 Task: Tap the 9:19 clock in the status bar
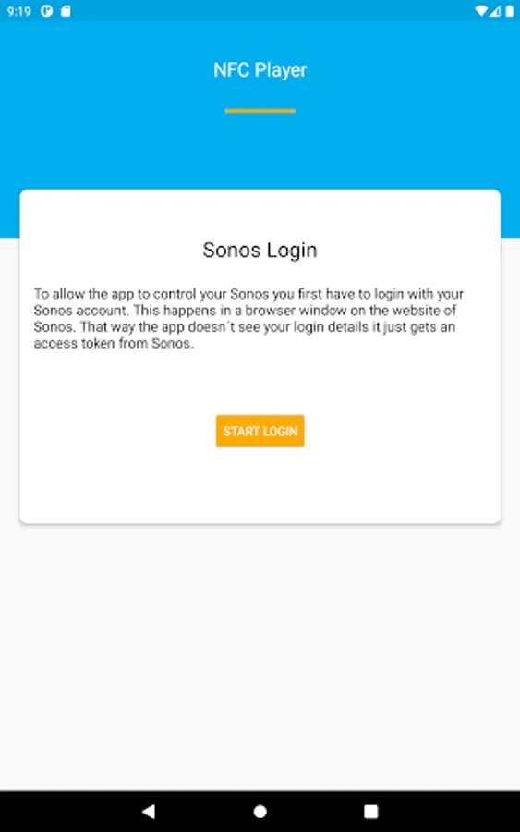click(19, 11)
